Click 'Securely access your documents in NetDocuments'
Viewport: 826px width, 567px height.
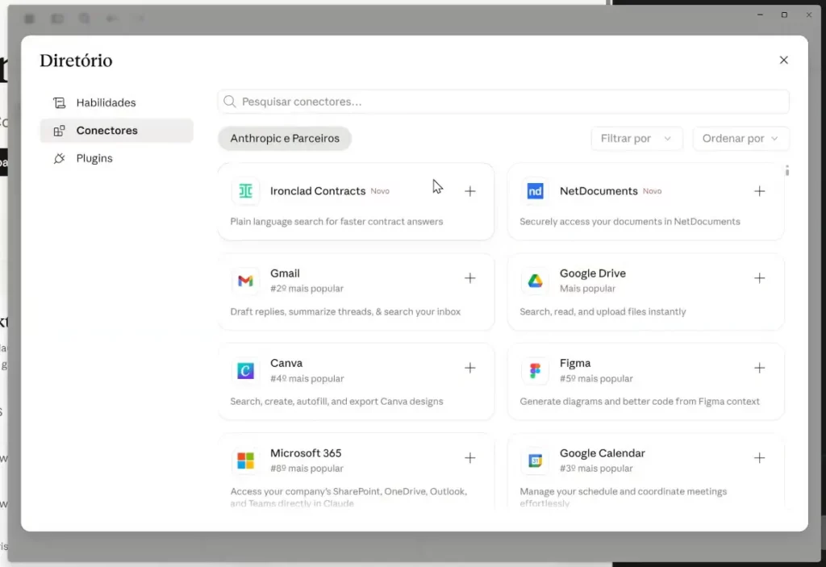629,221
